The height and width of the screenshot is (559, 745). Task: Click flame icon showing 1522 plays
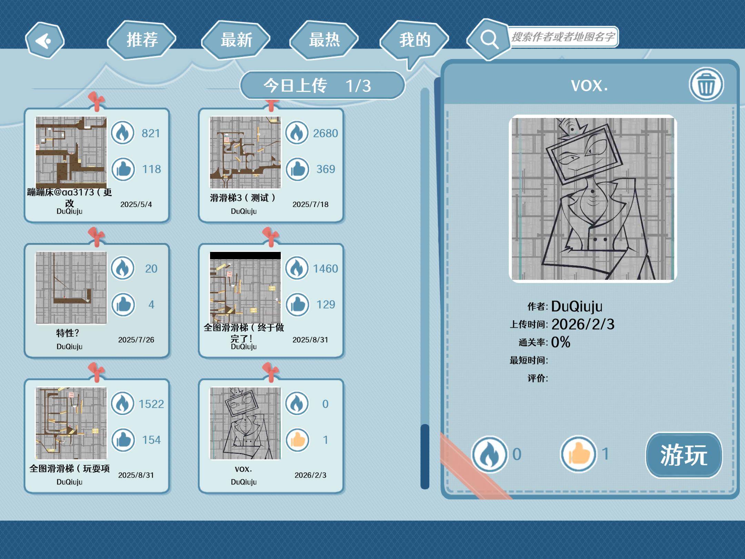(x=123, y=403)
